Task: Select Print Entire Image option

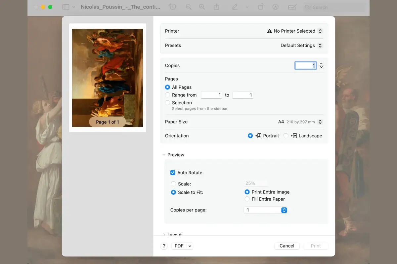Action: tap(247, 192)
